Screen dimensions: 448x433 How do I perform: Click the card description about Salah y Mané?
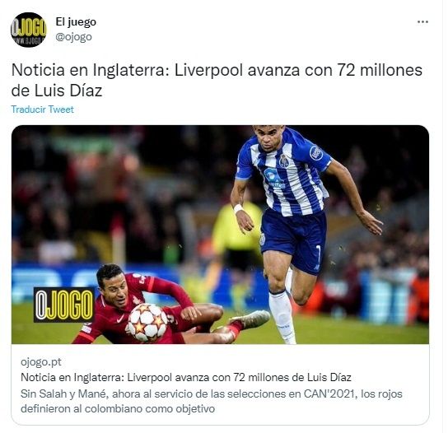coord(211,401)
